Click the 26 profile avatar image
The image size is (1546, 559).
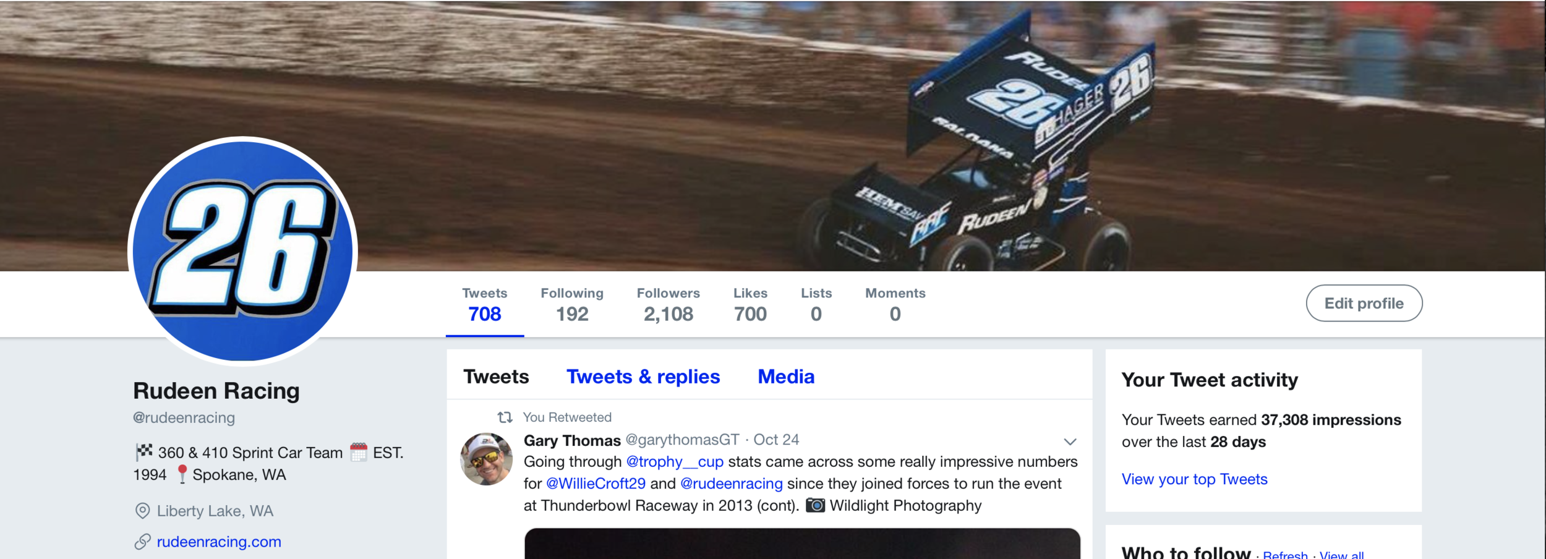242,251
